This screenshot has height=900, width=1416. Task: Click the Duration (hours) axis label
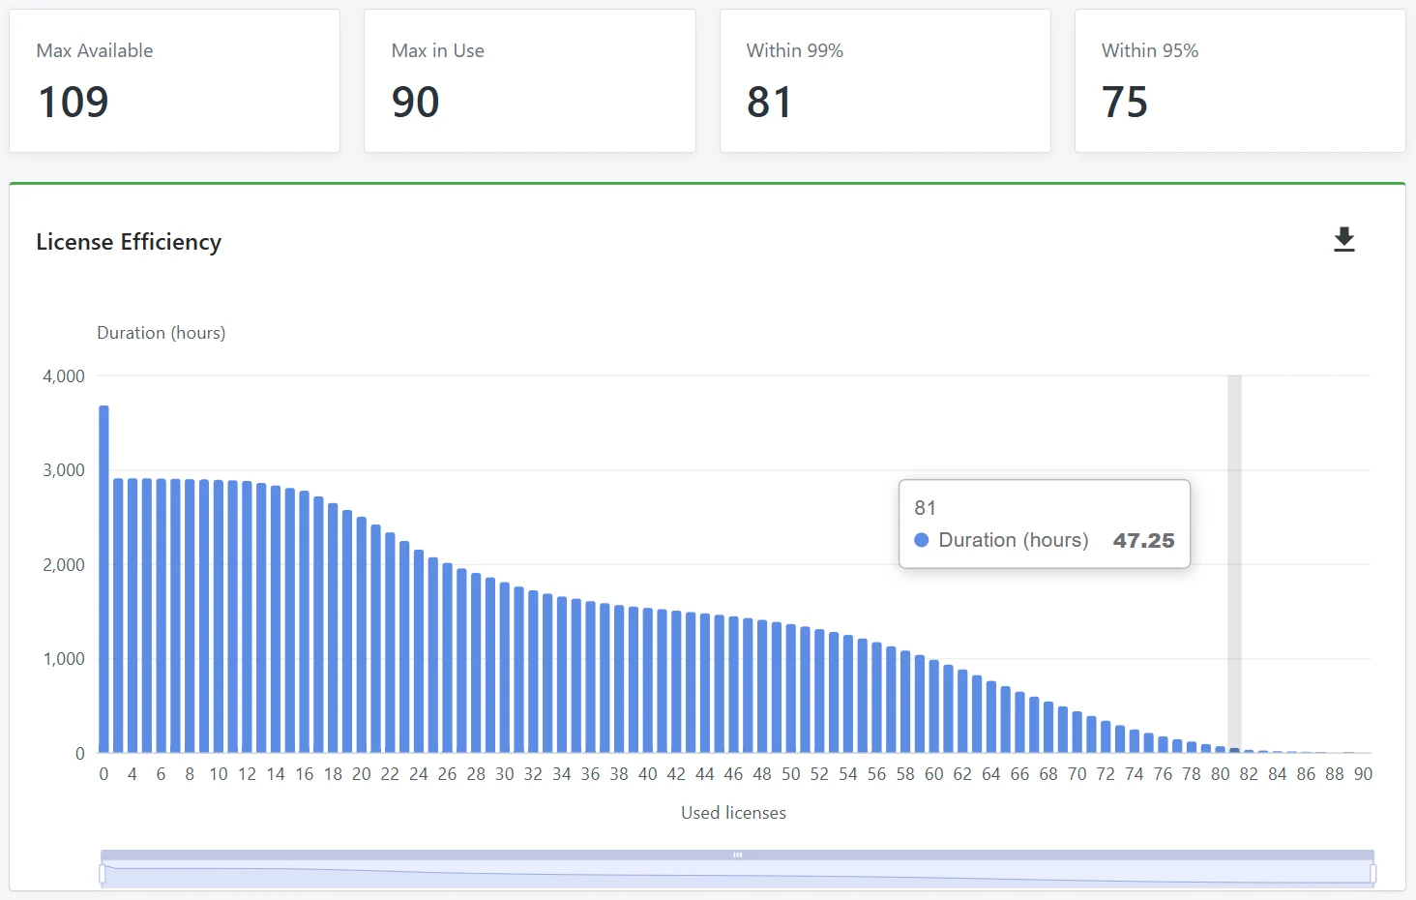pyautogui.click(x=162, y=333)
